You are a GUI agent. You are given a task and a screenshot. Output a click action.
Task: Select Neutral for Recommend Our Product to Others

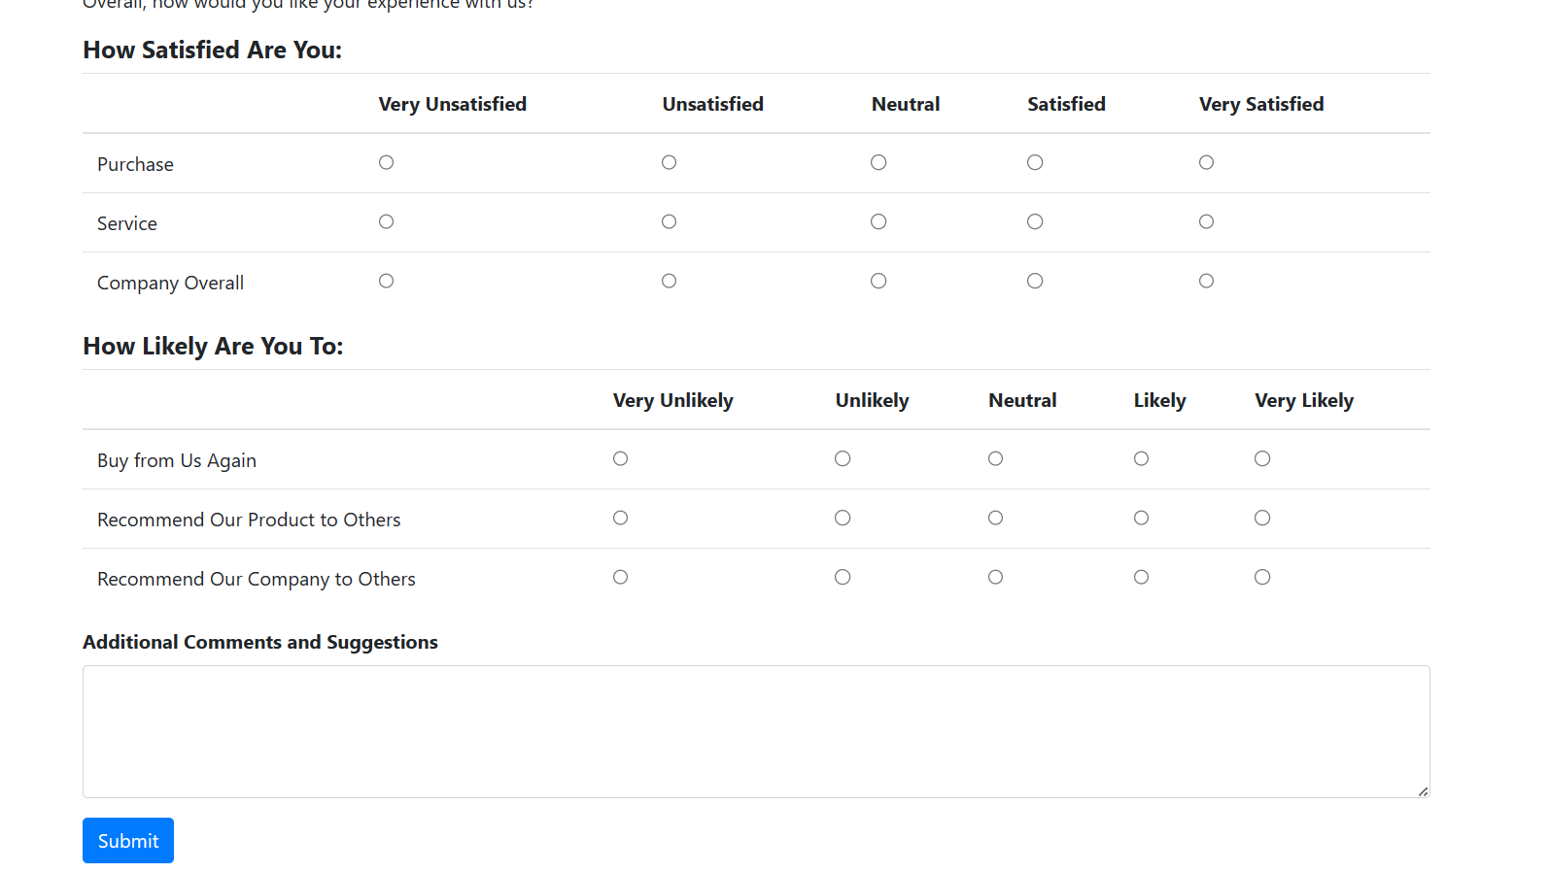pyautogui.click(x=995, y=518)
